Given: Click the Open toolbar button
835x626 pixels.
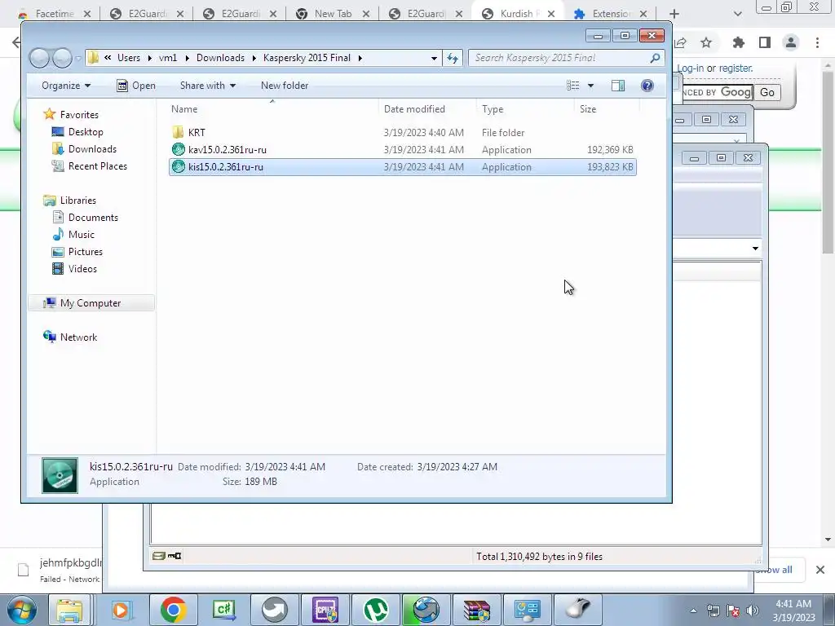Looking at the screenshot, I should coord(136,86).
